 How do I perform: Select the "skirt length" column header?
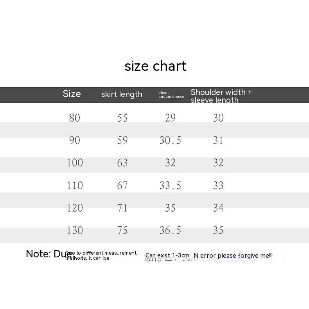(122, 94)
